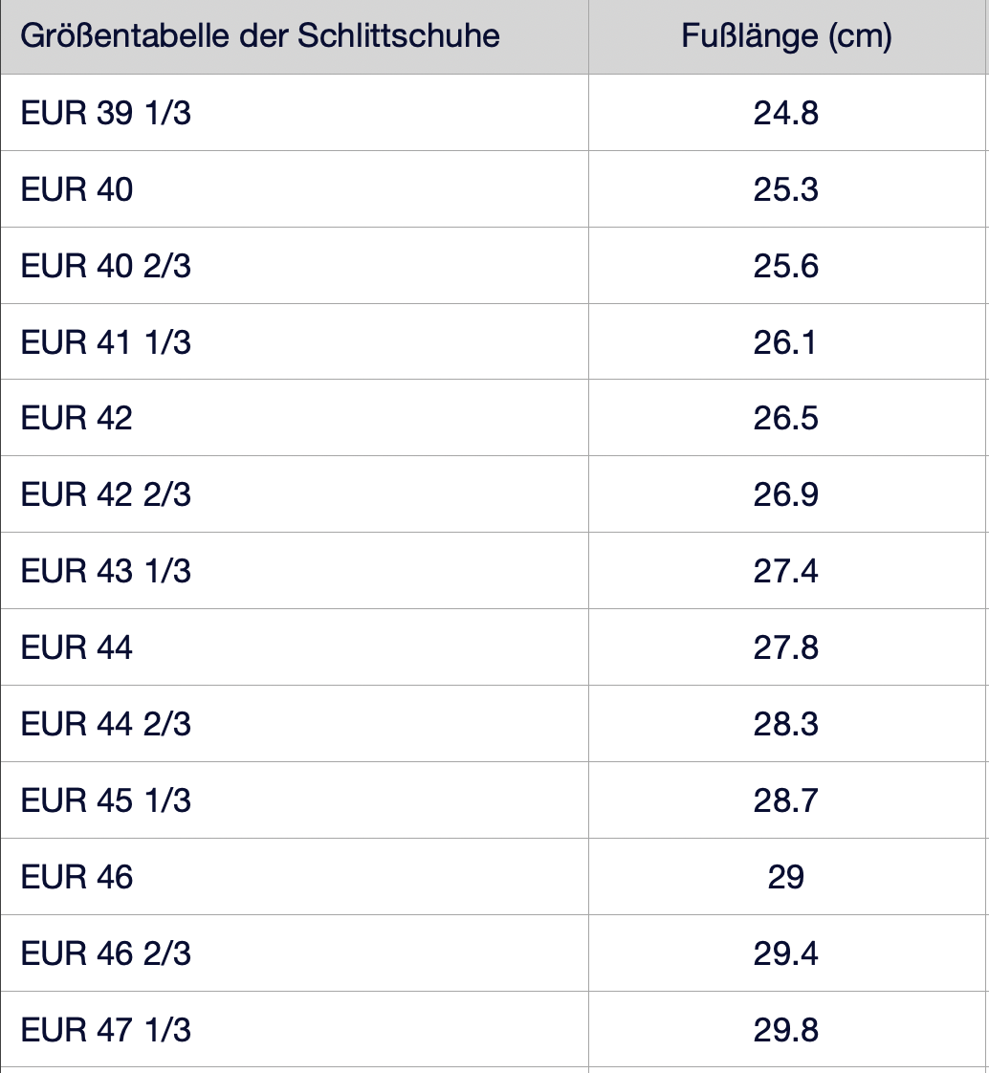Click the EUR 42 2/3 size cell

click(x=106, y=495)
